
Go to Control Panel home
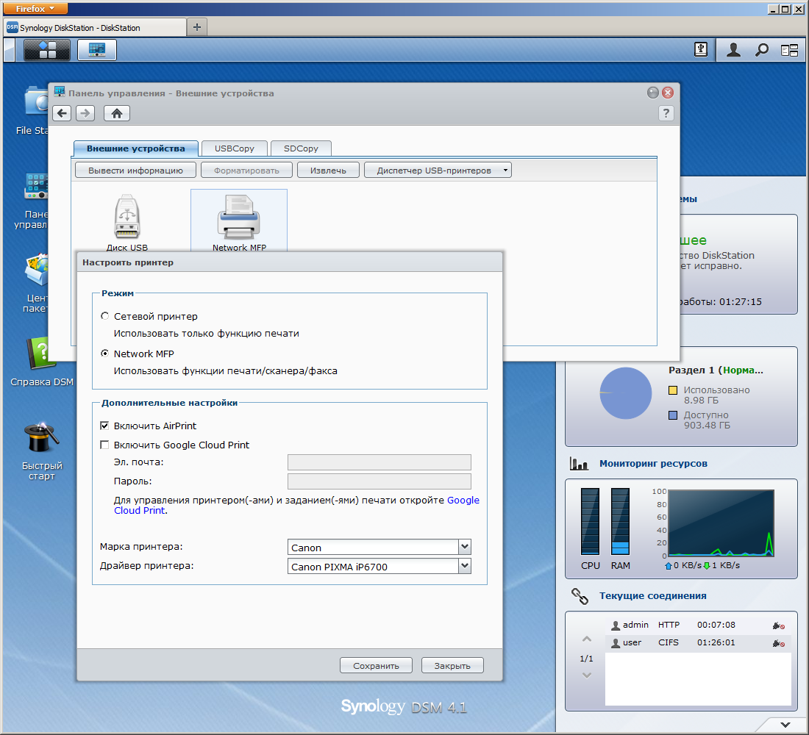117,113
